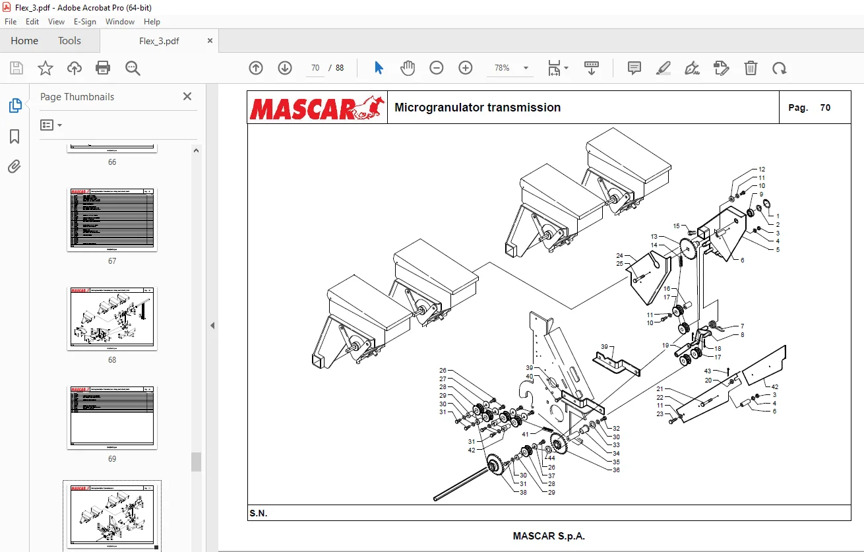Open the Edit menu
The width and height of the screenshot is (864, 552).
(32, 21)
